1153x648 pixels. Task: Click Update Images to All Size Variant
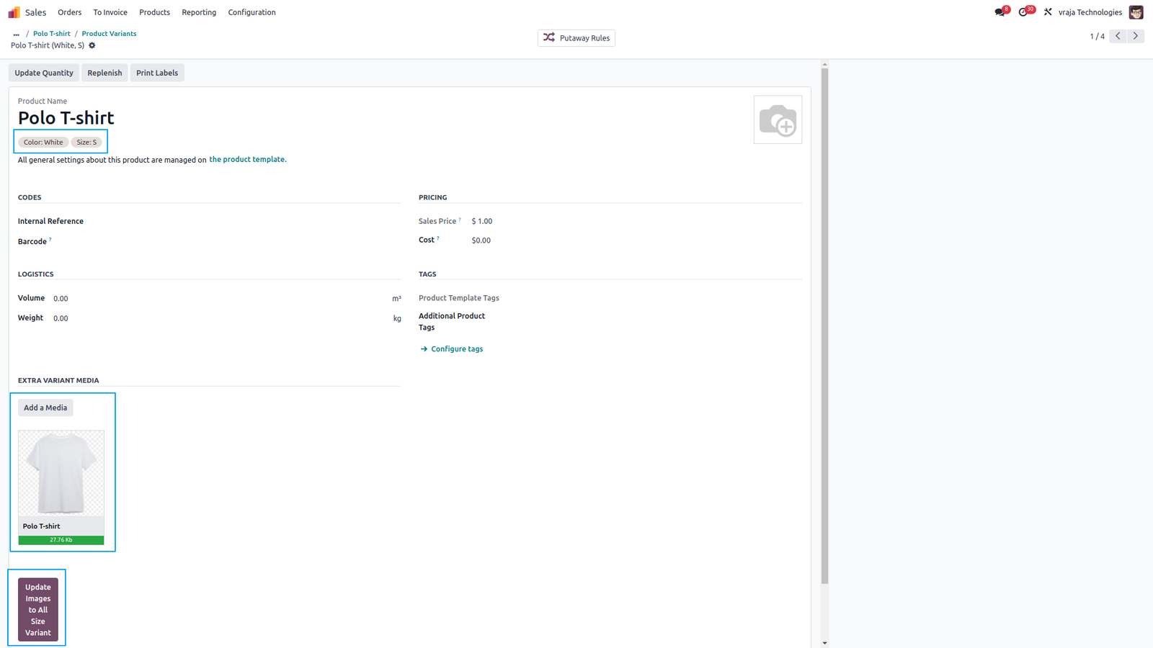click(38, 610)
